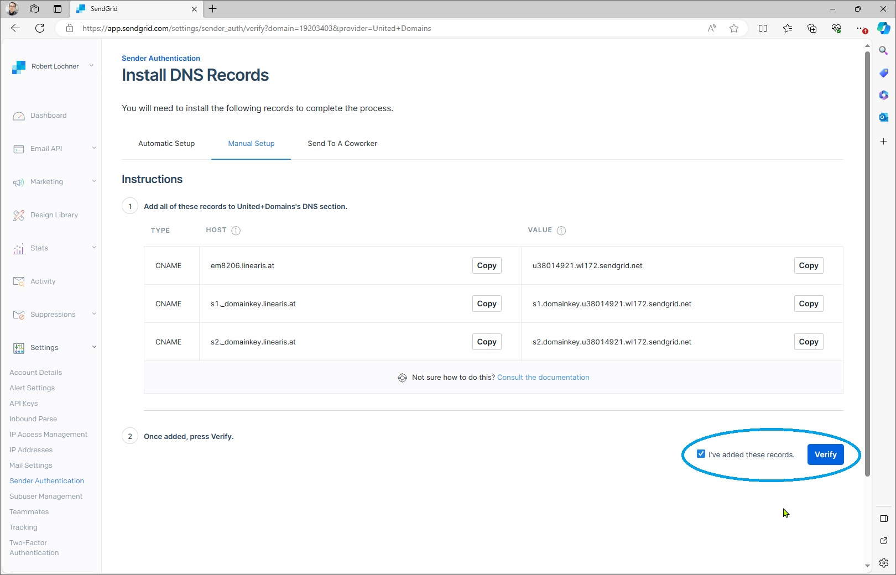Click the Suppressions envelope icon
The height and width of the screenshot is (575, 896).
[19, 315]
